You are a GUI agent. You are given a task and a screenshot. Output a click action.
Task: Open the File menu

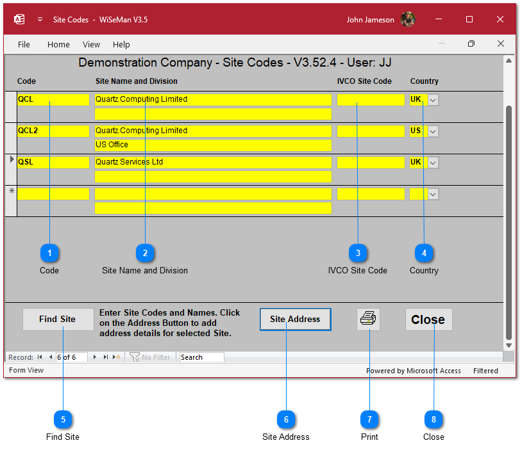24,45
